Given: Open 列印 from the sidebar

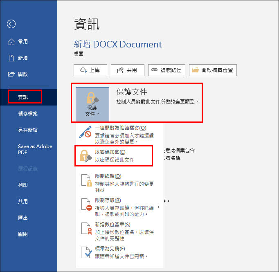Looking at the screenshot, I should 29,185.
